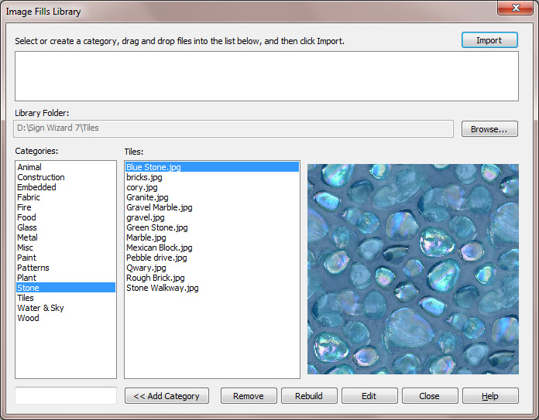Image resolution: width=539 pixels, height=420 pixels.
Task: Click the new category name field
Action: [x=66, y=395]
